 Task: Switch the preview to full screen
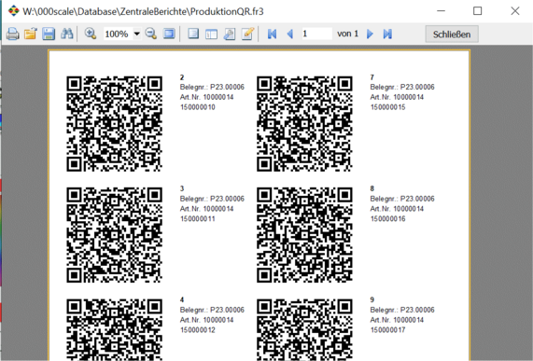(169, 34)
